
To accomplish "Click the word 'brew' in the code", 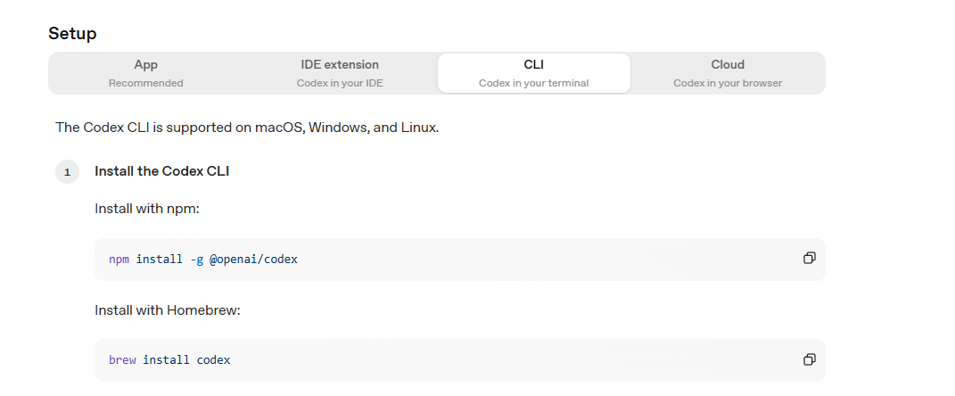I will pos(122,360).
